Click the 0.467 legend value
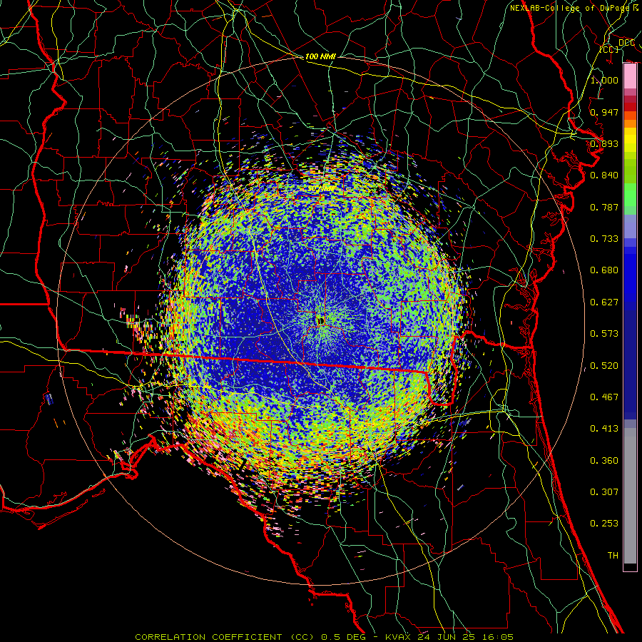 tap(604, 397)
